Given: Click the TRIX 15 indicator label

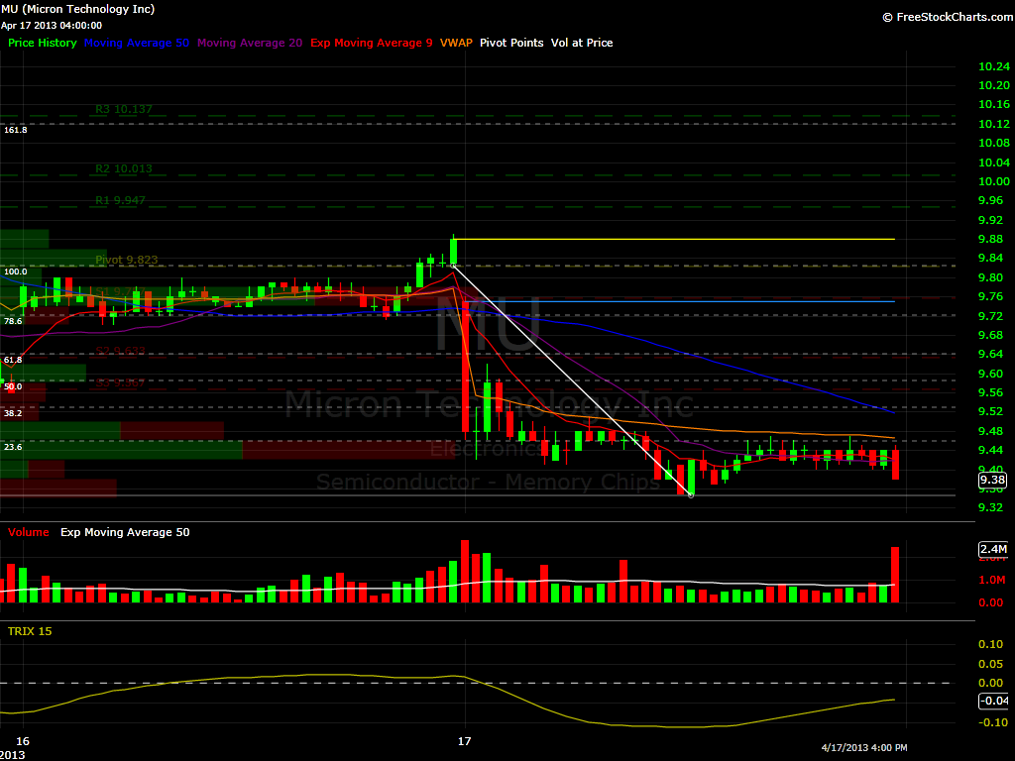Looking at the screenshot, I should pos(30,631).
